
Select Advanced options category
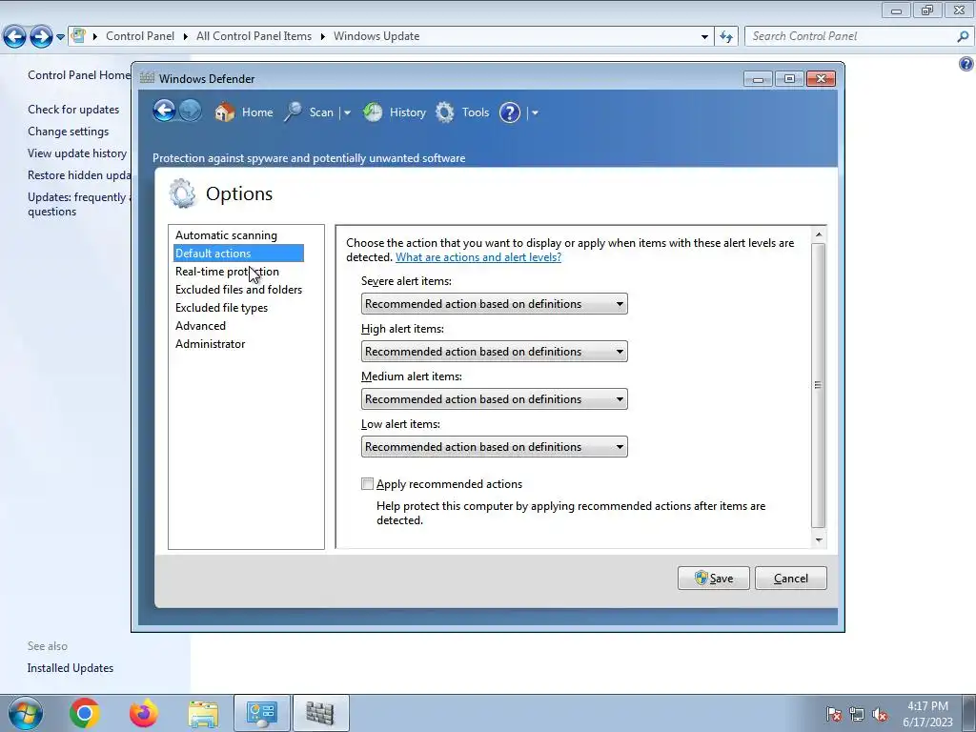coord(200,326)
